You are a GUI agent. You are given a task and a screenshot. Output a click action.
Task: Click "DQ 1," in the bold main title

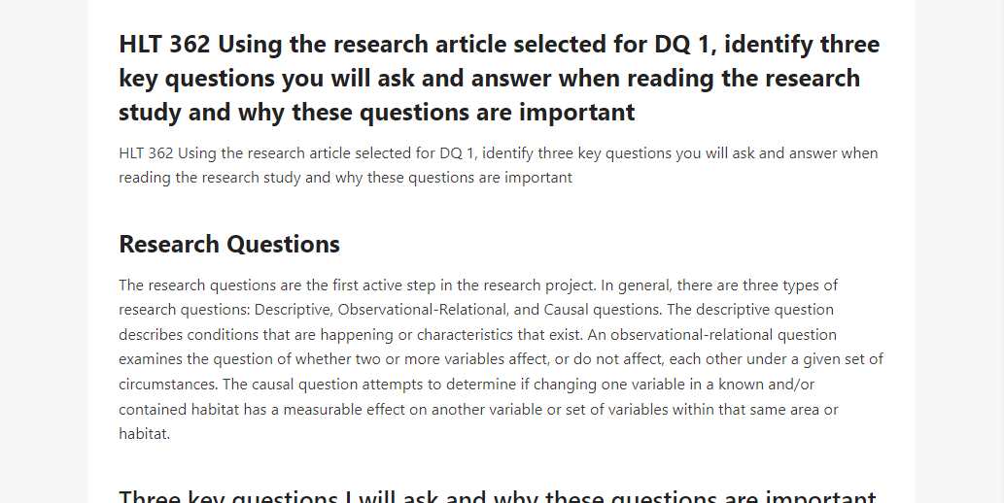[x=684, y=44]
